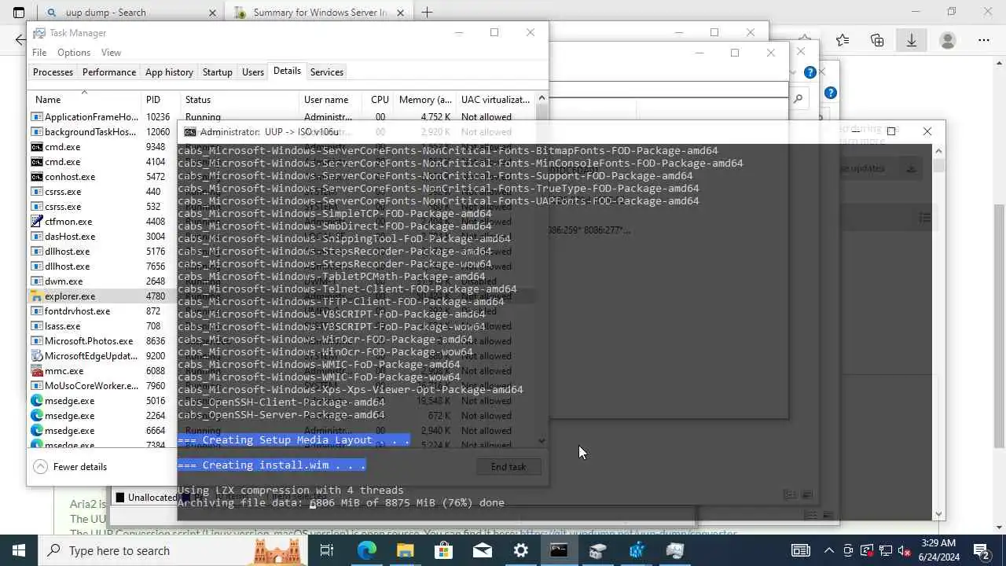Select dwm.exe process

[102, 281]
